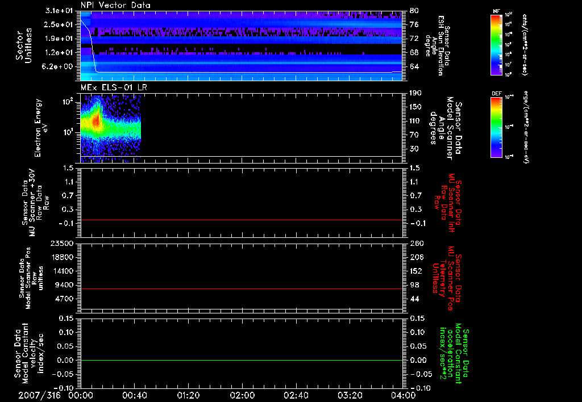
Task: Click the '260' telemetry tick label
Action: coord(417,243)
